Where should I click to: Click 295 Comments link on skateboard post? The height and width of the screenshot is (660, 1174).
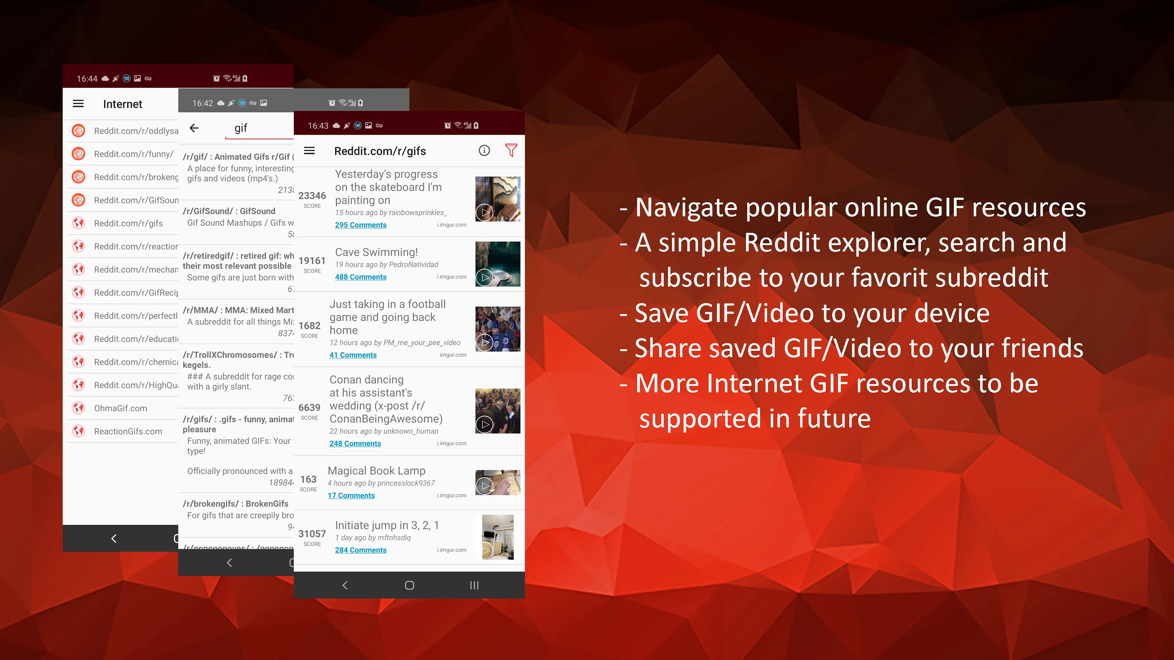click(x=360, y=224)
